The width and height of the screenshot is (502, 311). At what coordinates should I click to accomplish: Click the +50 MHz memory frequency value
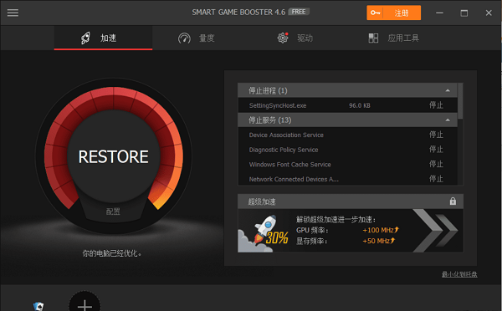(378, 241)
